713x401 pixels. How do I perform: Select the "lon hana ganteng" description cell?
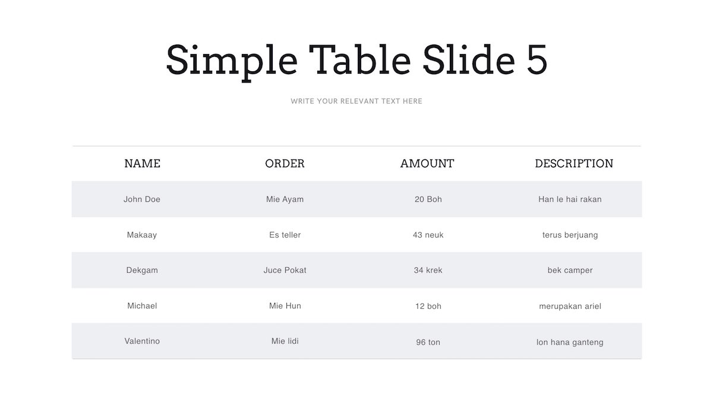pyautogui.click(x=570, y=342)
